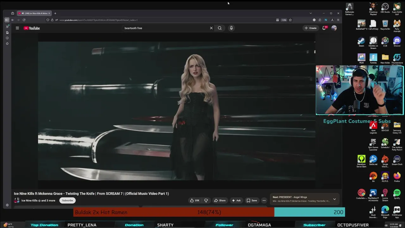Open the tab groups button before the tab

[12, 13]
